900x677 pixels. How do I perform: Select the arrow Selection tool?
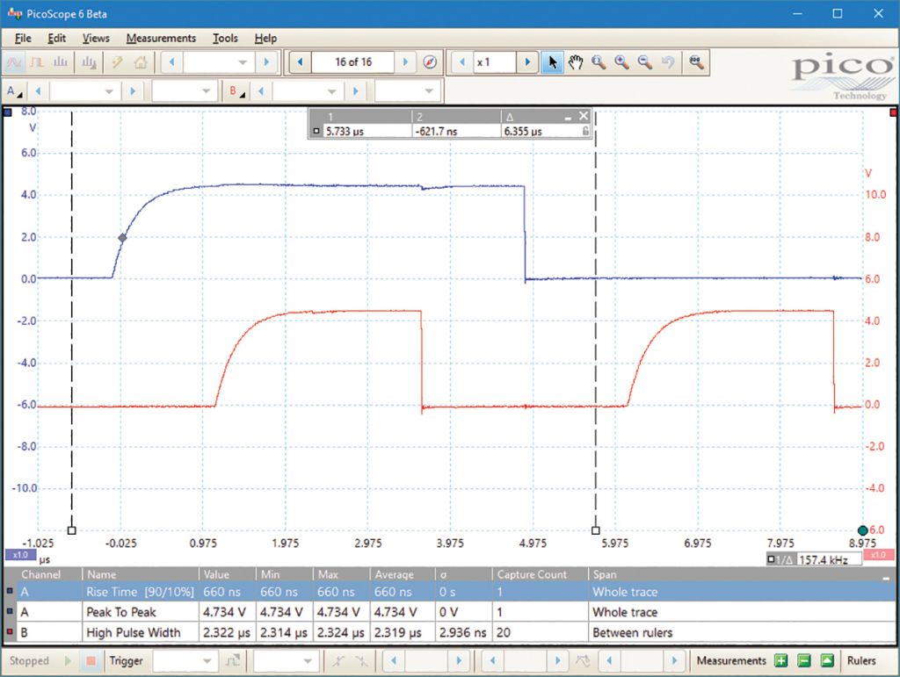(x=552, y=62)
